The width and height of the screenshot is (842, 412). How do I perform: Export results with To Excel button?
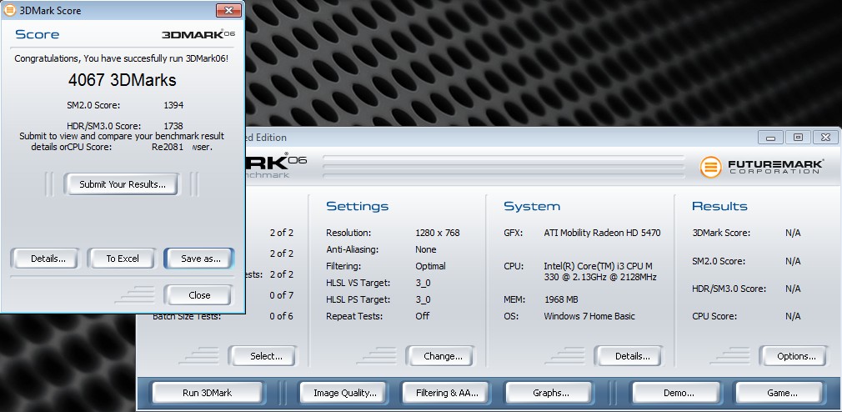click(123, 259)
